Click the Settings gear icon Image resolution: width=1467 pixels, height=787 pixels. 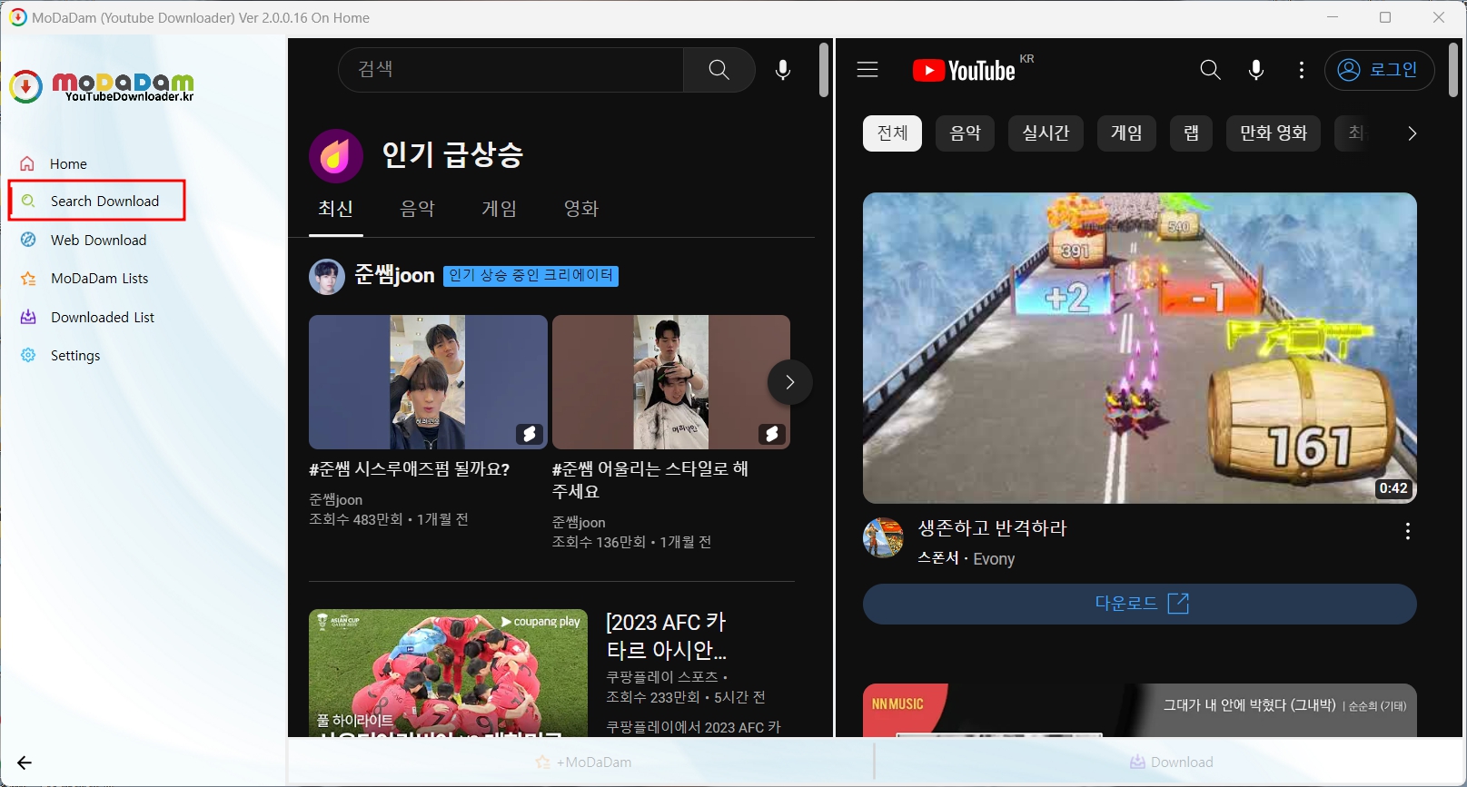[x=28, y=355]
